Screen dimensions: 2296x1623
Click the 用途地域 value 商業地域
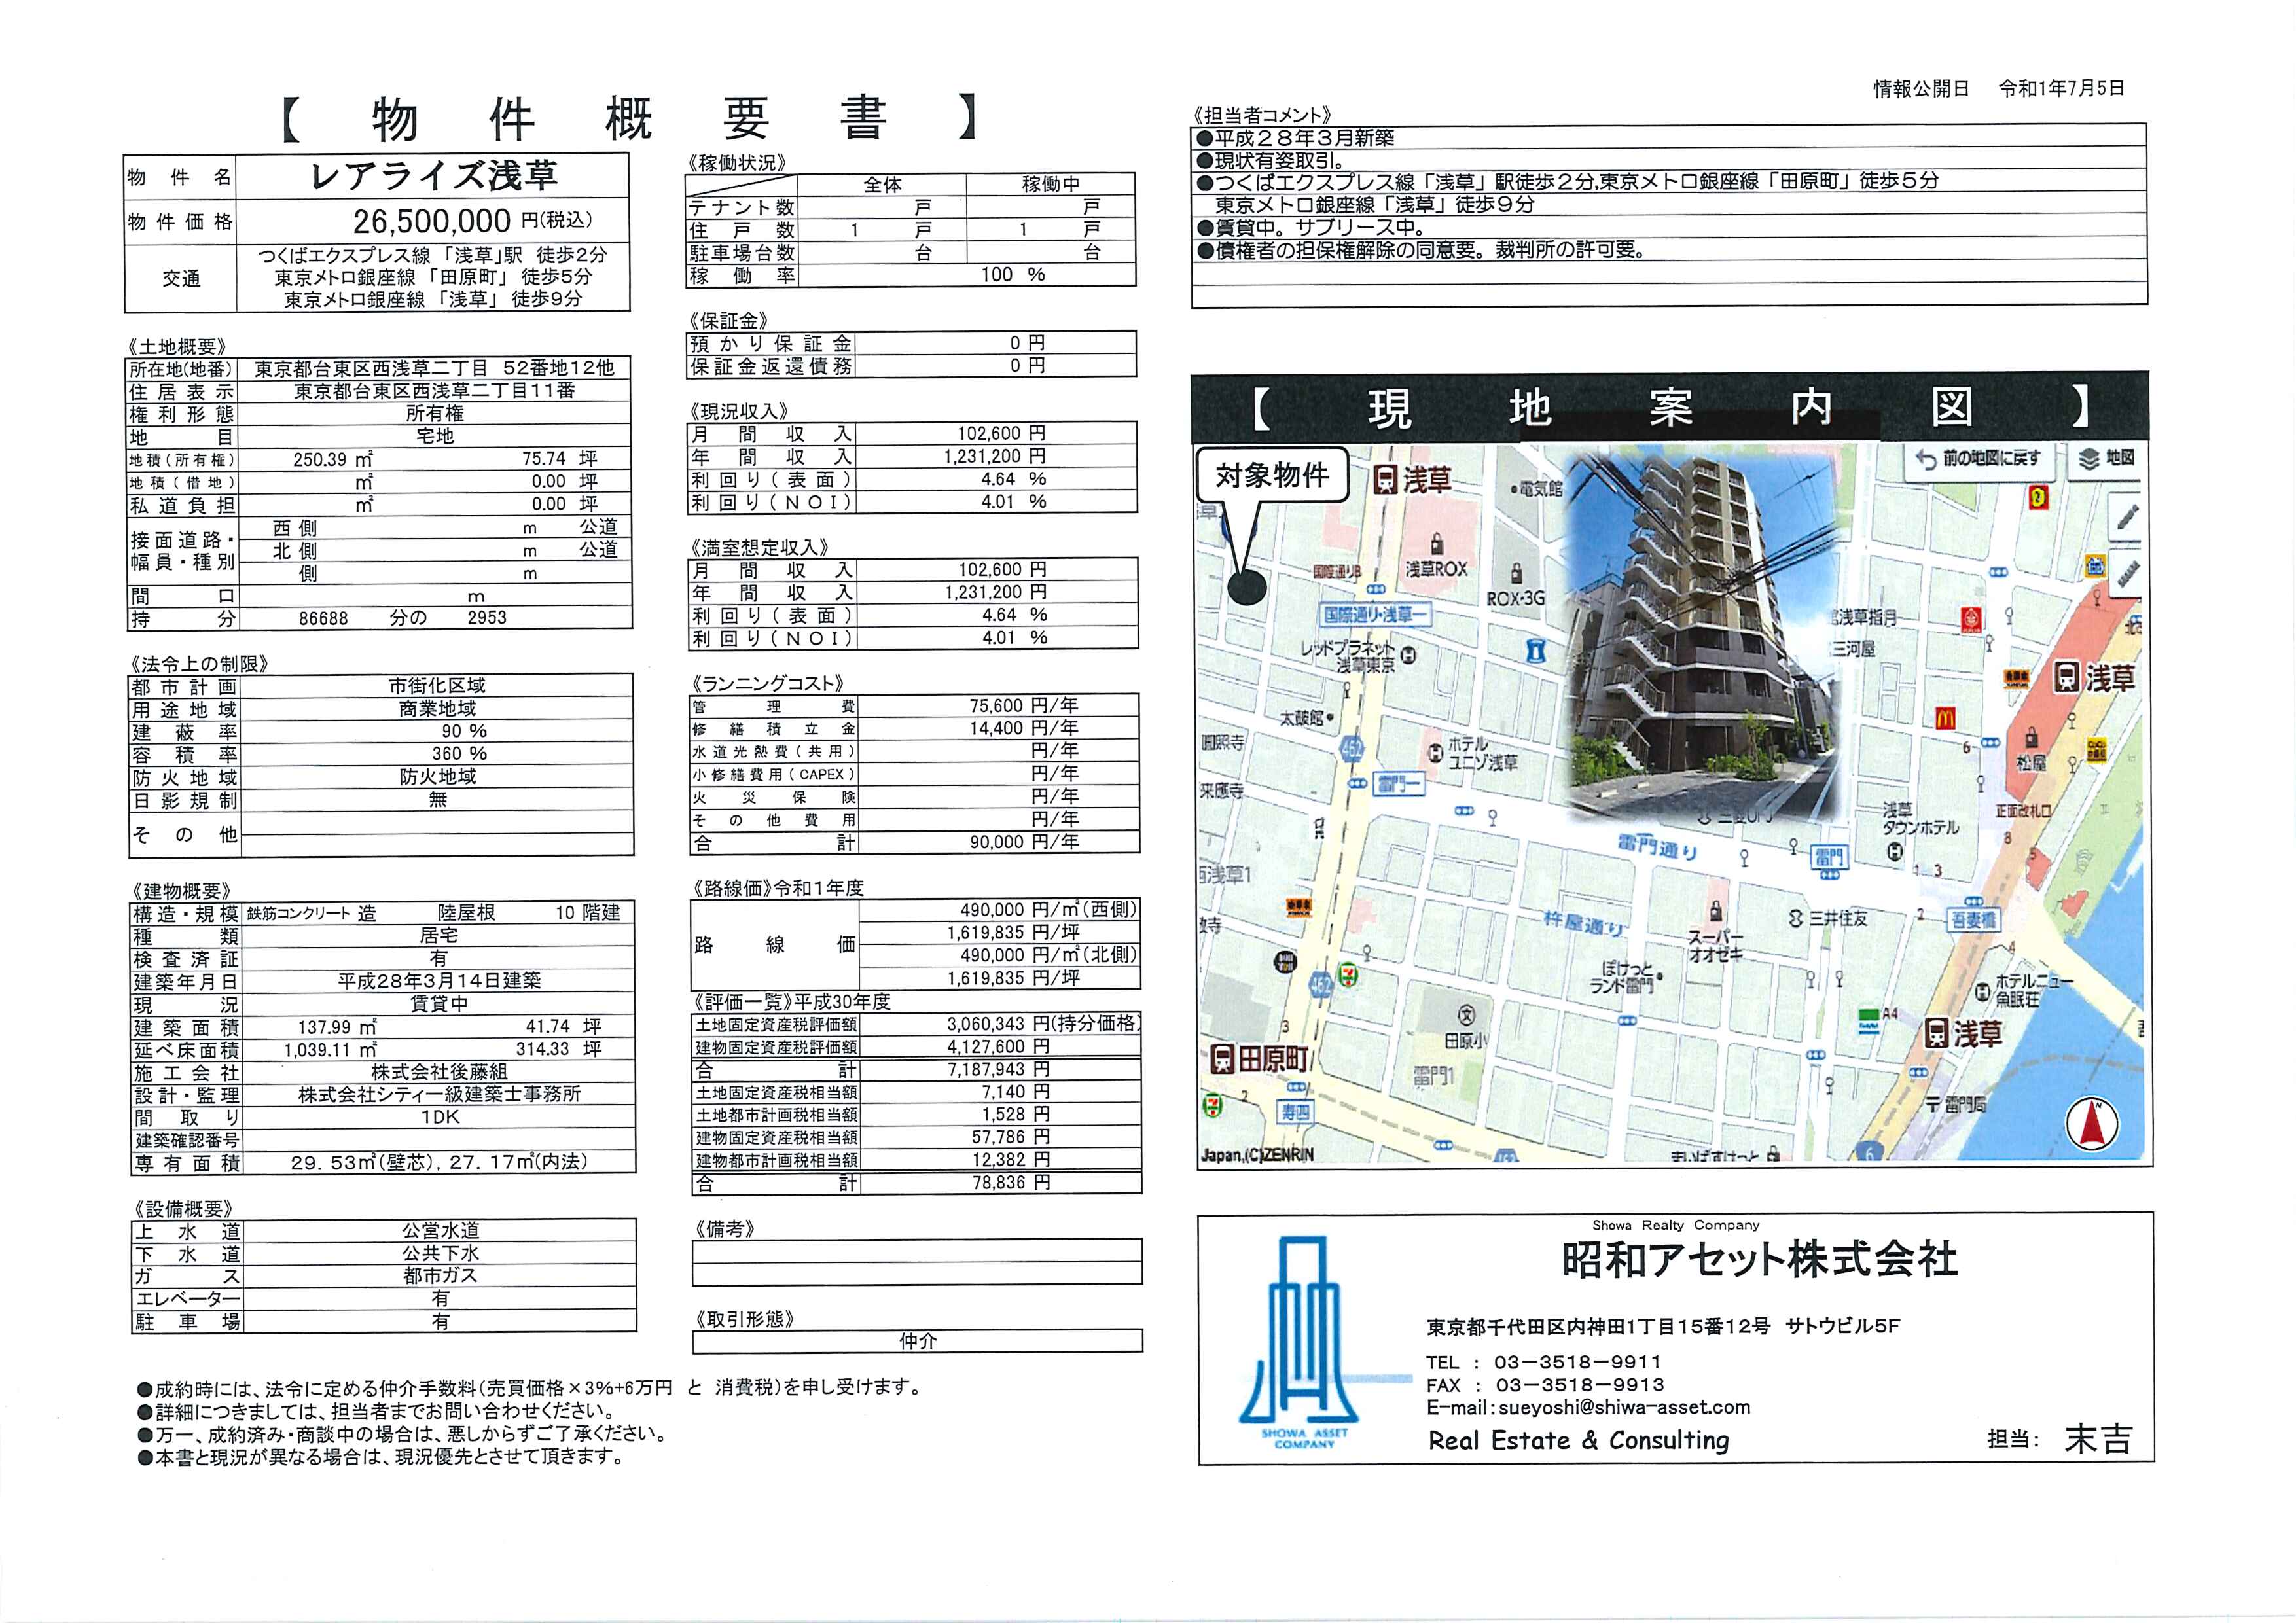(437, 708)
